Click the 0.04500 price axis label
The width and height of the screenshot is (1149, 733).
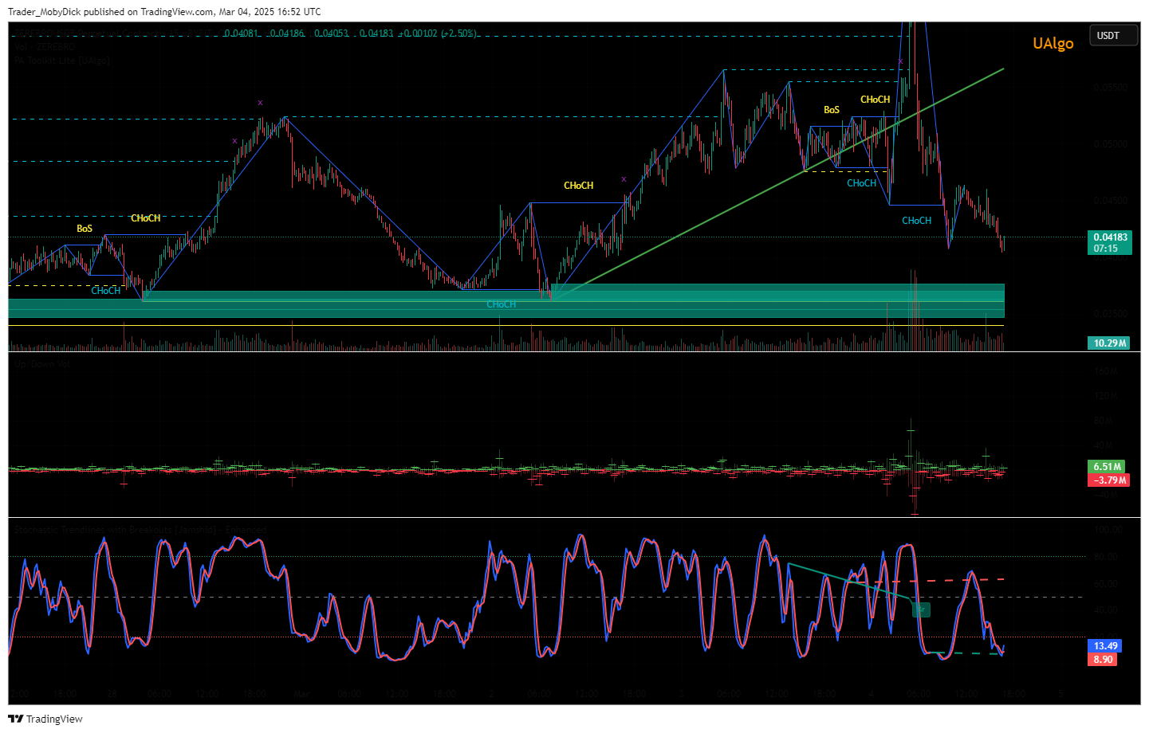[1111, 201]
